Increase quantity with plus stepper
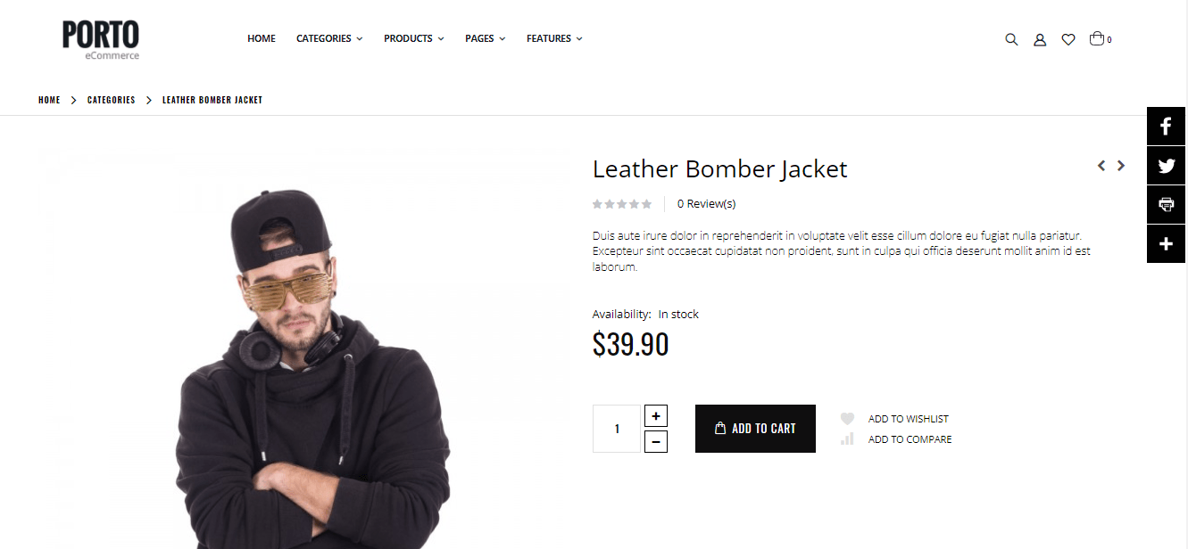 656,416
